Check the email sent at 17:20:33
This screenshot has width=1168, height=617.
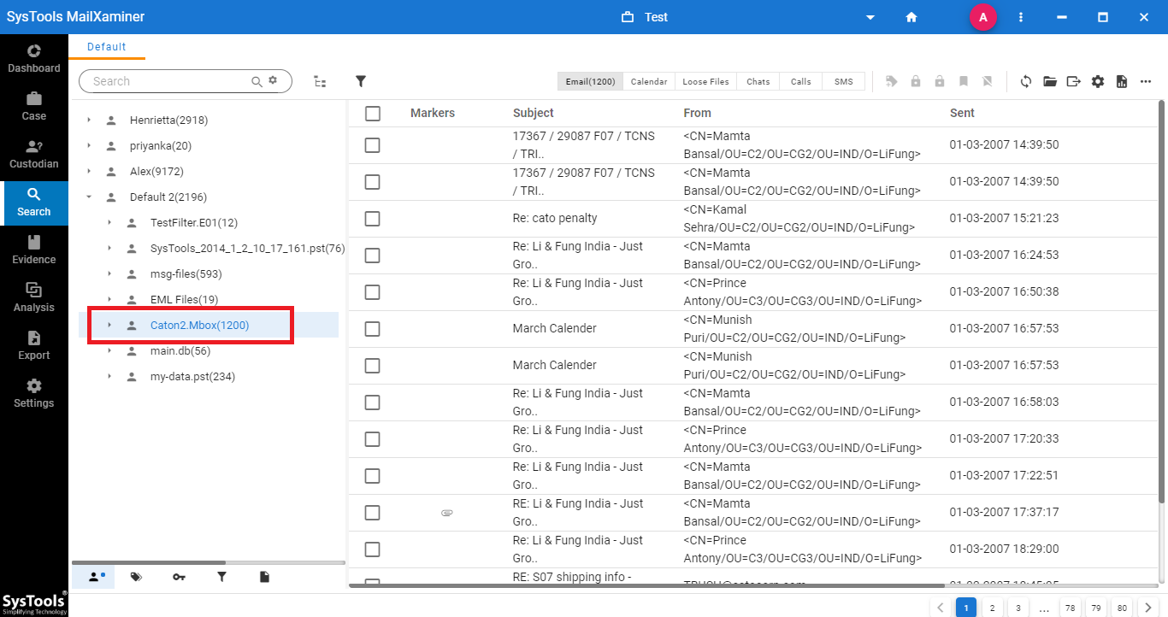tap(372, 439)
